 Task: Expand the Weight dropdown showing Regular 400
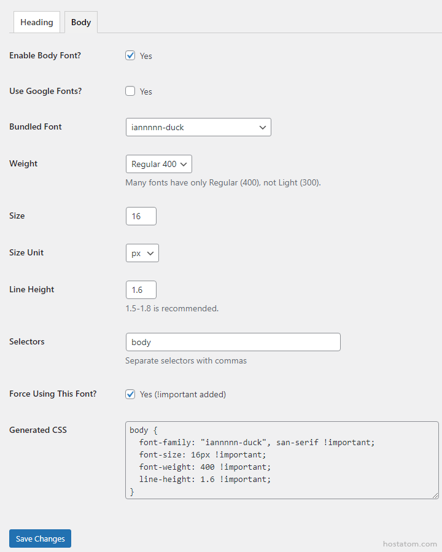[x=158, y=164]
